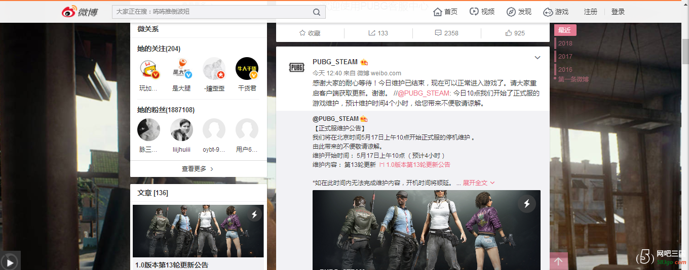Click the 登录 login link
The image size is (689, 270).
618,12
